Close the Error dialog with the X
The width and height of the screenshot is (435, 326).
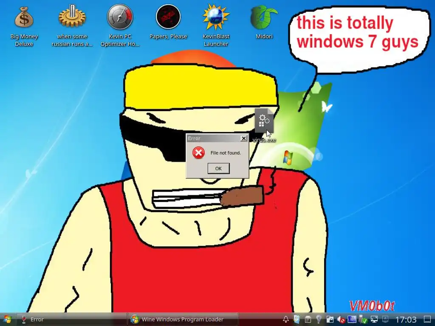click(244, 138)
